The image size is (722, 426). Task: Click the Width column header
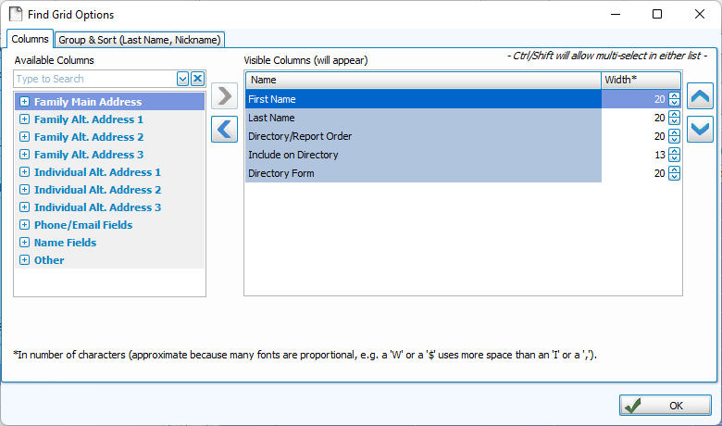click(641, 80)
